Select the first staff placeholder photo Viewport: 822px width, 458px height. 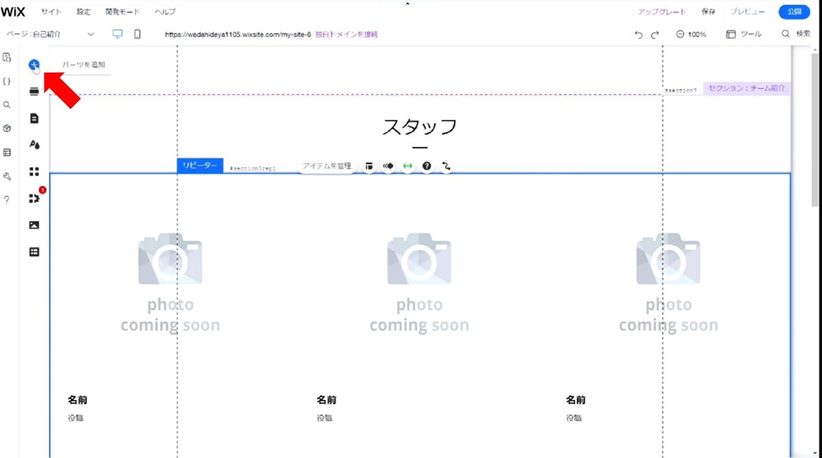point(170,282)
